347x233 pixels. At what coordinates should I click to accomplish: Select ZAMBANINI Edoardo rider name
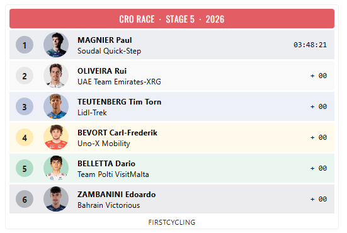click(x=117, y=195)
